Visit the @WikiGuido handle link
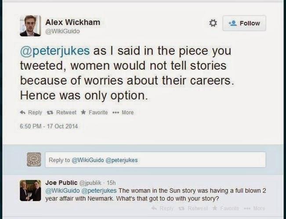The width and height of the screenshot is (286, 219). (x=62, y=32)
